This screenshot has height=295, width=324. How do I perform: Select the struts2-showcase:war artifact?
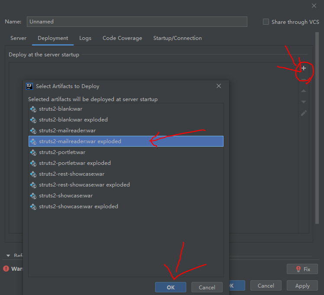(x=126, y=196)
